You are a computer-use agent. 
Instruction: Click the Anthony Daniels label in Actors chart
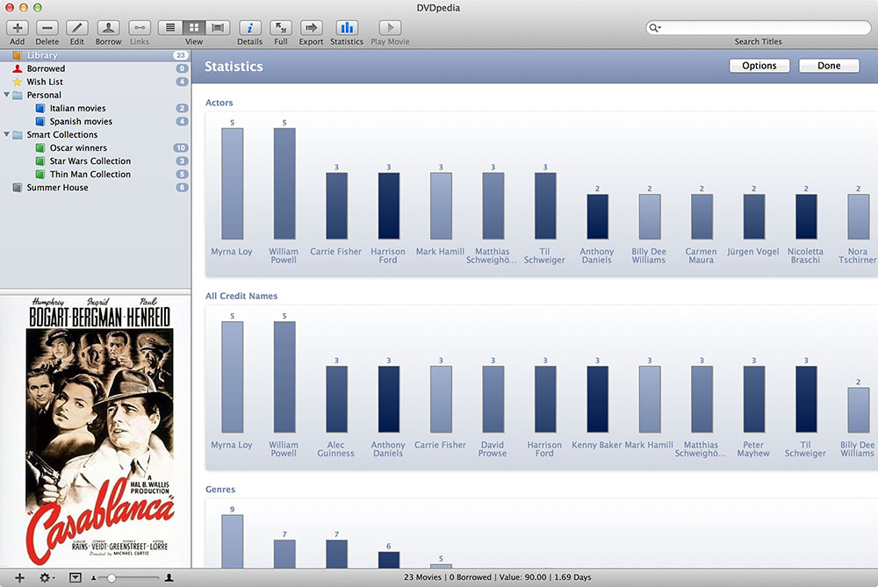(x=597, y=255)
